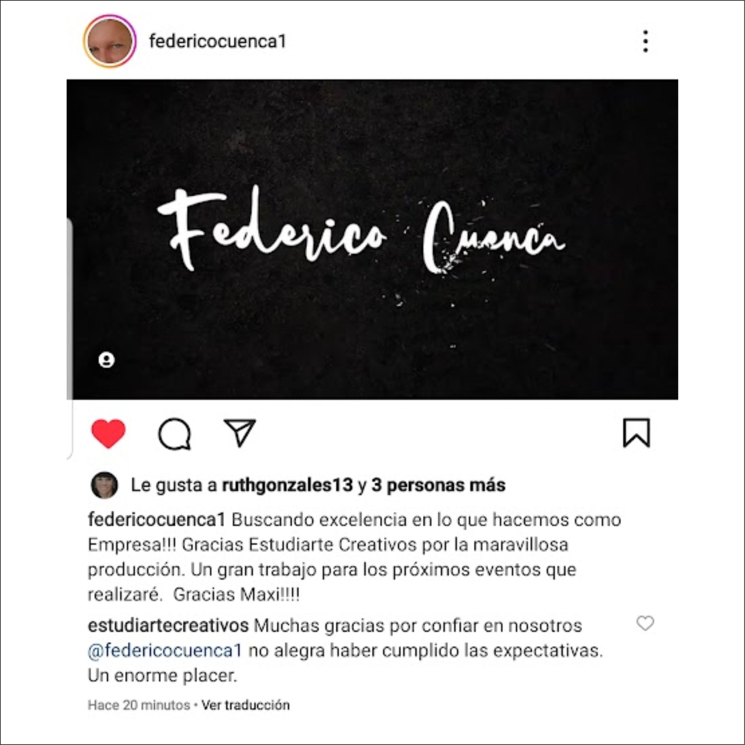The image size is (745, 745).
Task: Open ruthgonzales13 avatar next to likes
Action: (104, 485)
